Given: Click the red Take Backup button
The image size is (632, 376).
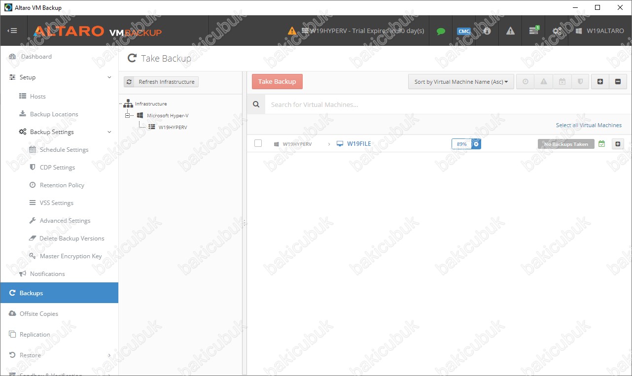Looking at the screenshot, I should pos(277,82).
